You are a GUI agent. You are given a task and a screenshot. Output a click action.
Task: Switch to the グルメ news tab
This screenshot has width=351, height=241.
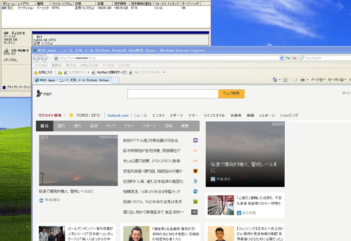[x=129, y=126]
